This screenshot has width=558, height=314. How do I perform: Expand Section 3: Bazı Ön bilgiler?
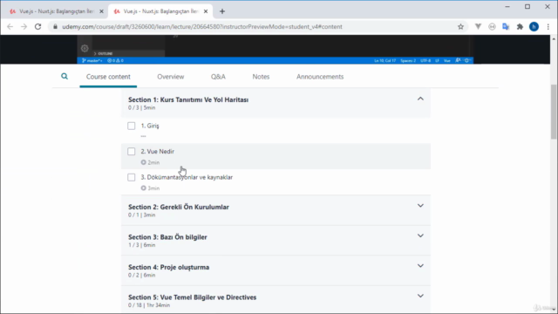coord(420,235)
